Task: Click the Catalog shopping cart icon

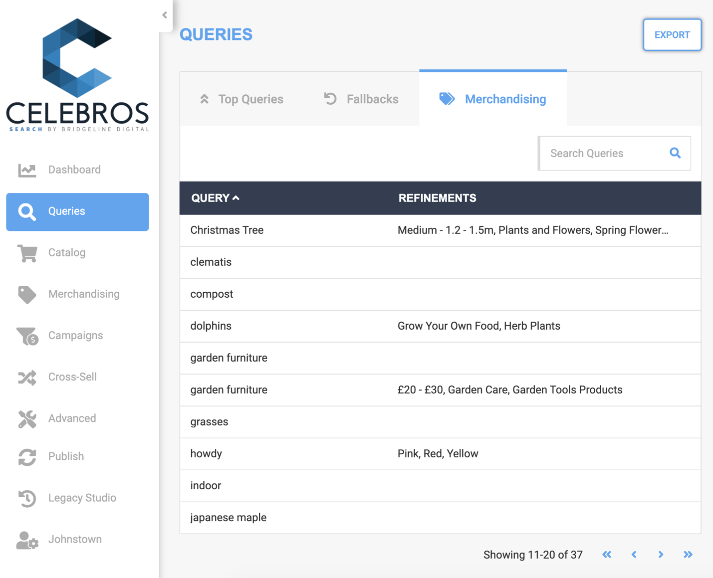Action: [27, 253]
